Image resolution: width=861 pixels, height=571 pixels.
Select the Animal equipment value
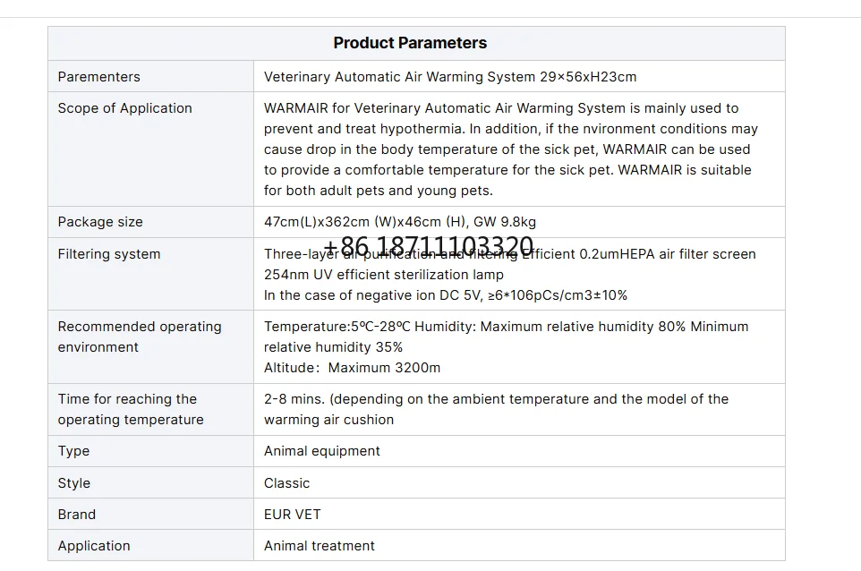[322, 451]
